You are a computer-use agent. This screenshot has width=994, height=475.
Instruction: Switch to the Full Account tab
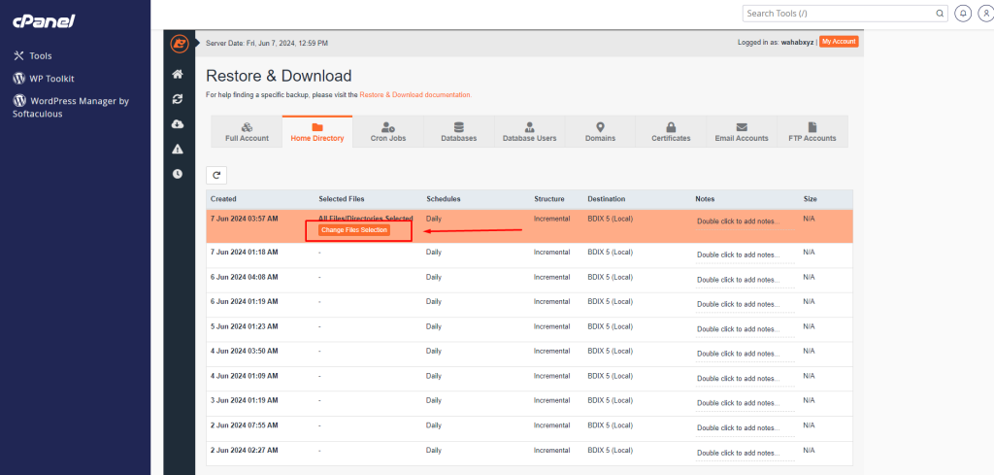pos(247,132)
